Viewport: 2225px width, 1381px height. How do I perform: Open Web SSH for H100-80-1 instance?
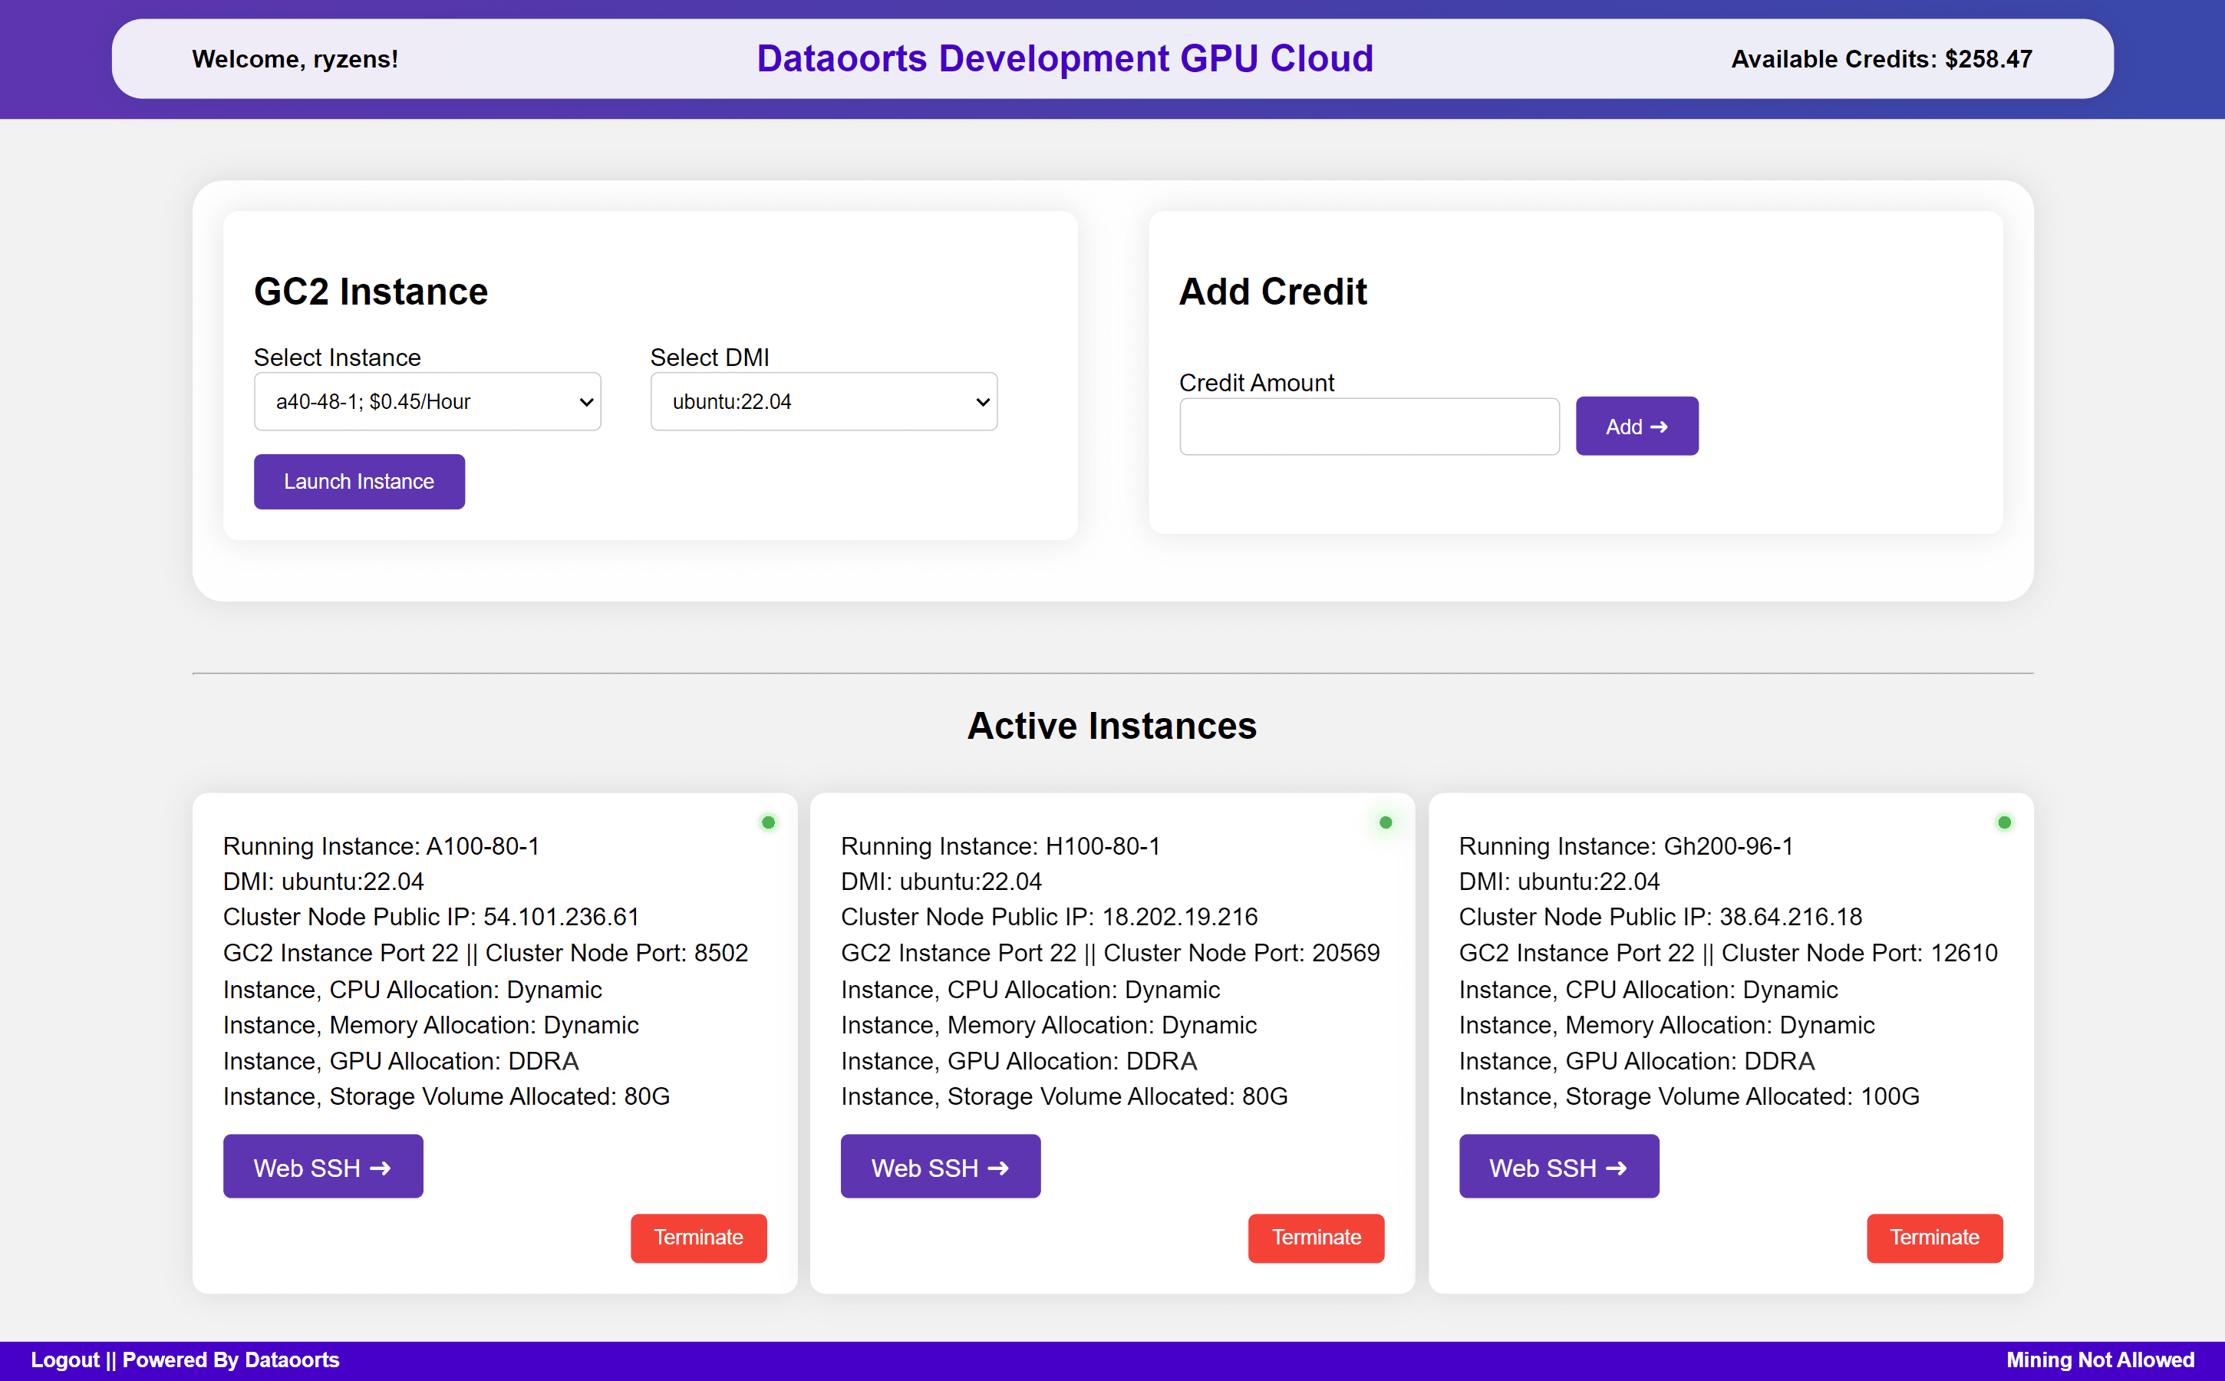[x=941, y=1166]
